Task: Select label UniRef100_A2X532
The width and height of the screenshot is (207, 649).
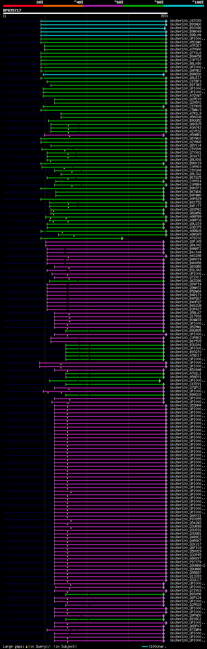Action: [x=186, y=131]
